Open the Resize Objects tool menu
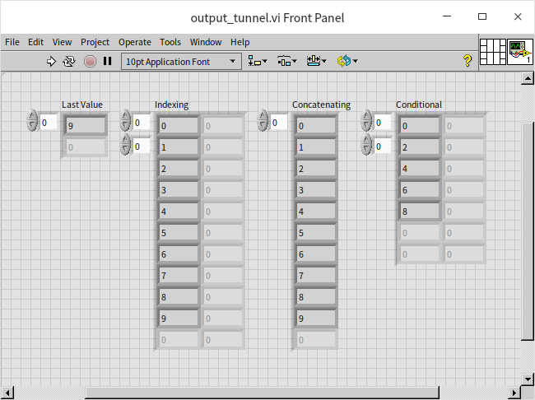Viewport: 535px width, 400px height. [315, 61]
